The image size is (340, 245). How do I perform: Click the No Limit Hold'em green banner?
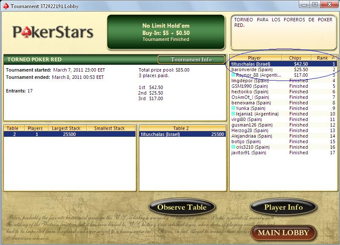click(166, 32)
